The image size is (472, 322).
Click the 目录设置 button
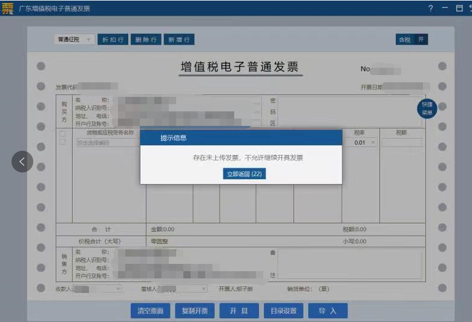(x=284, y=311)
